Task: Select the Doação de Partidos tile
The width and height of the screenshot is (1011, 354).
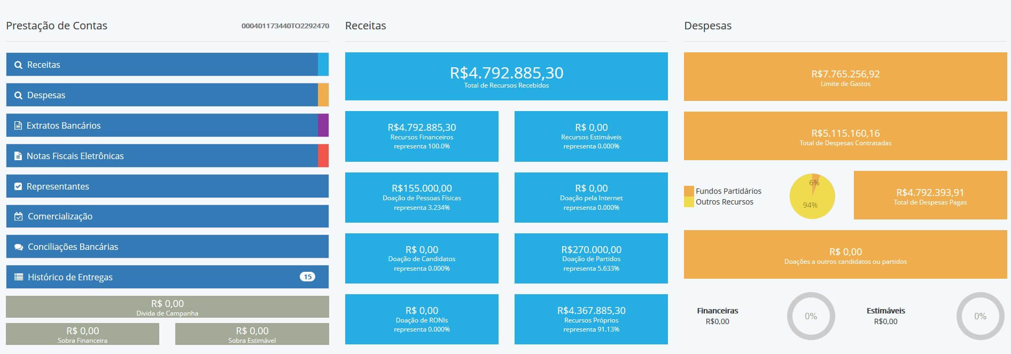Action: 591,258
